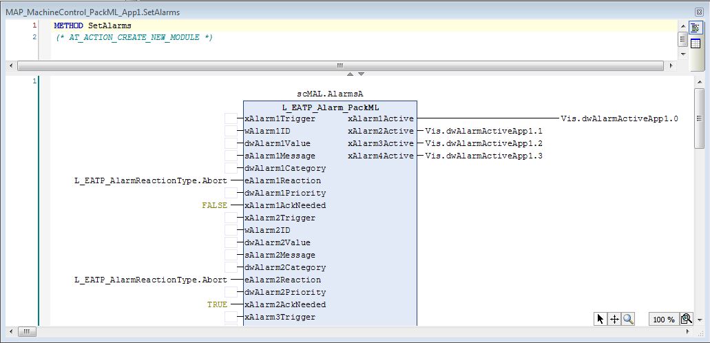Select the arrow pointer tool
Viewport: 710px width, 343px height.
tap(601, 319)
